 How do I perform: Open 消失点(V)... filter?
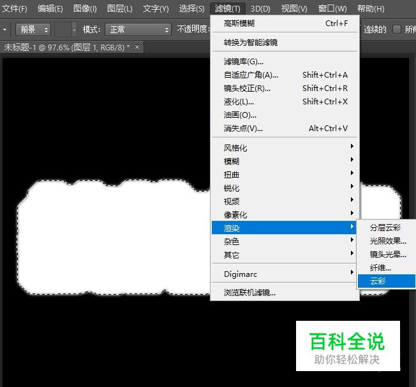(285, 129)
